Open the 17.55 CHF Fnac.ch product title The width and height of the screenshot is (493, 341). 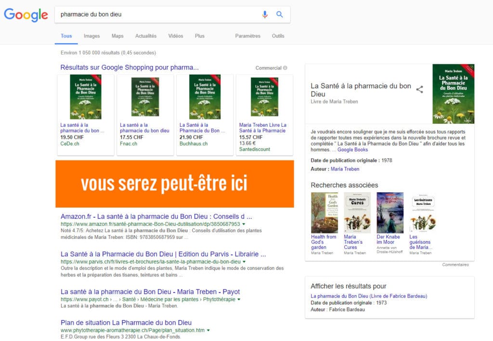point(144,128)
